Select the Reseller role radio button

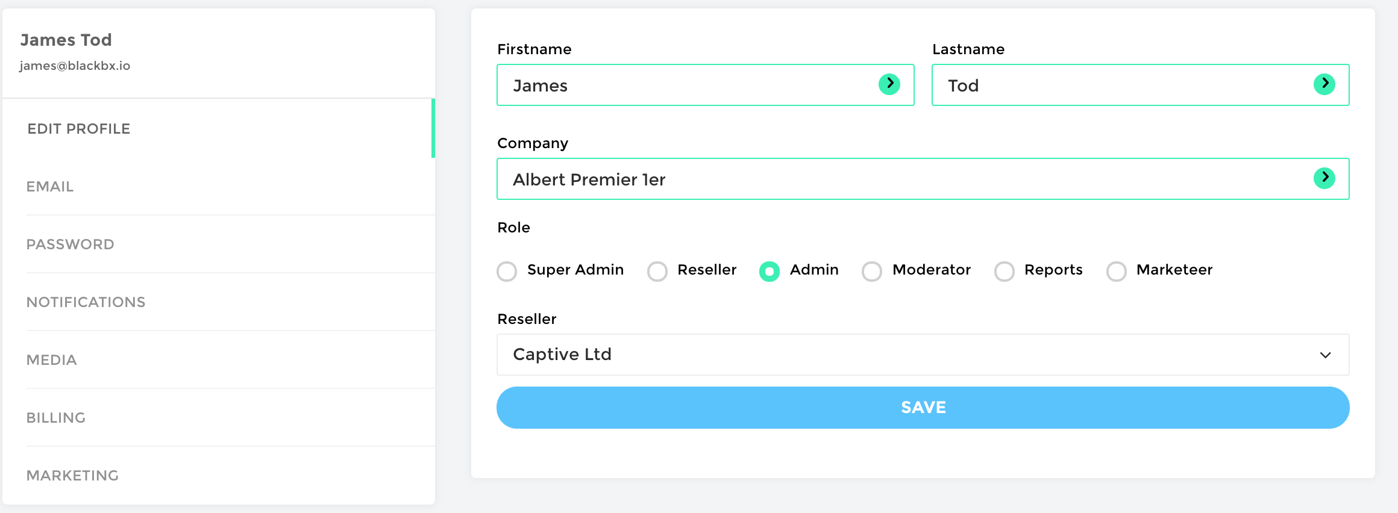657,271
